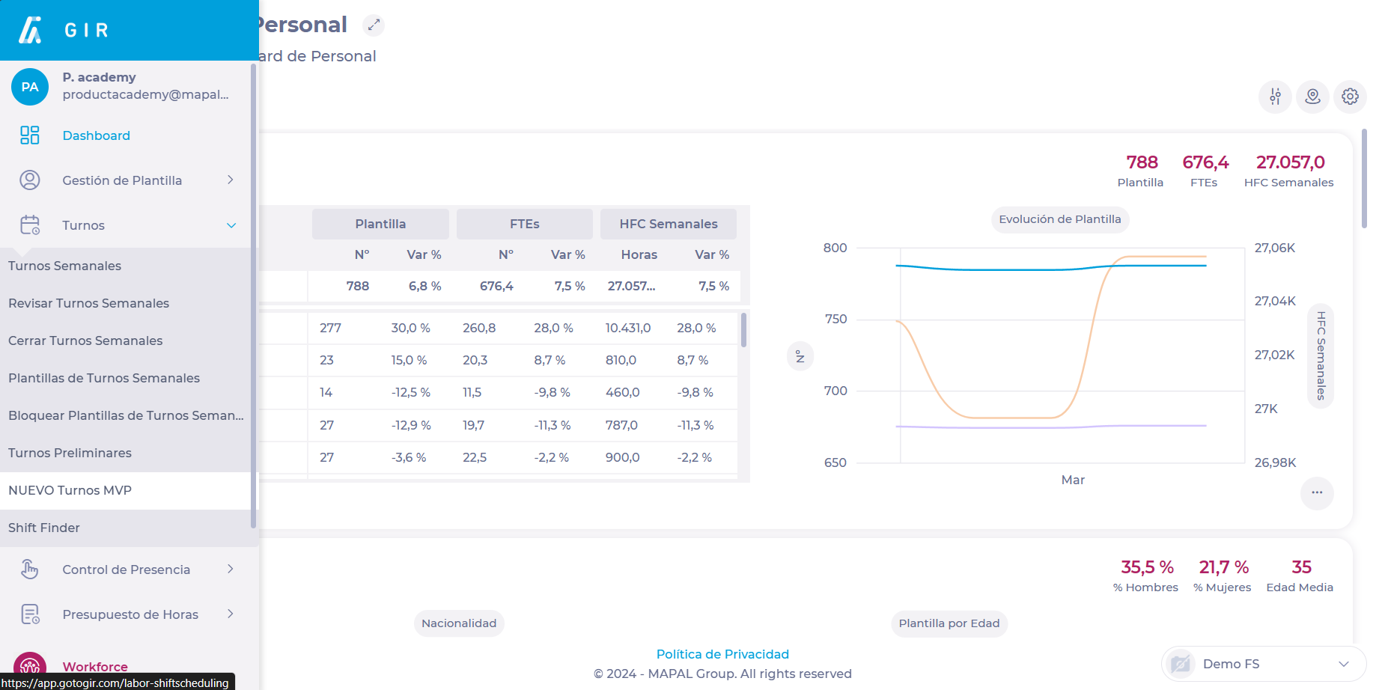Open the chart three-dots options
This screenshot has height=690, width=1385.
pyautogui.click(x=1317, y=492)
